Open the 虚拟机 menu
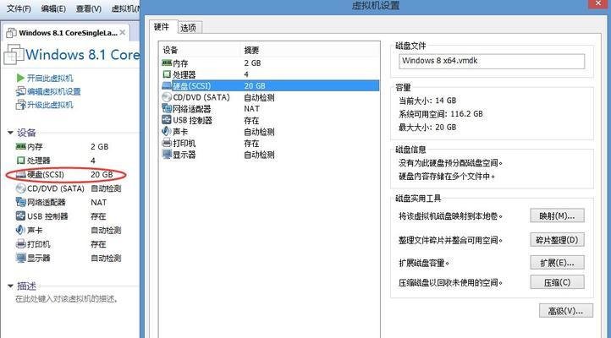The image size is (611, 338). 125,8
